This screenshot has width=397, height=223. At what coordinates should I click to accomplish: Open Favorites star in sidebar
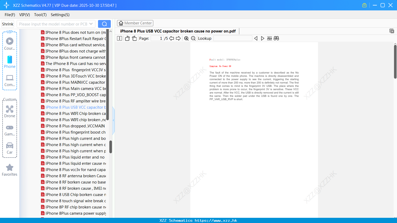pos(10,170)
